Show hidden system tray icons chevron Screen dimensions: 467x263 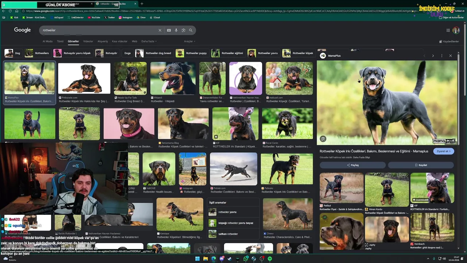point(428,259)
